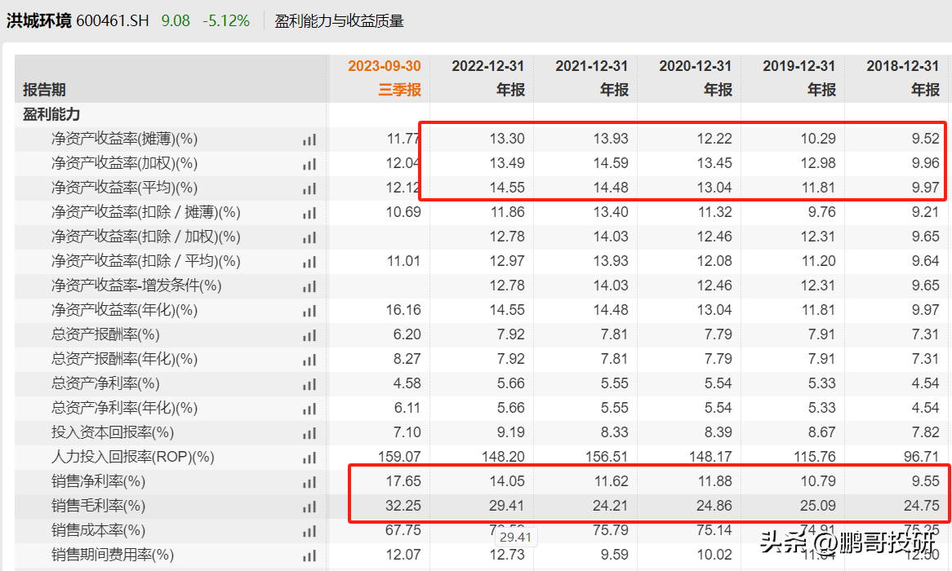952x571 pixels.
Task: Click the 2023-09-30 人力投入回报率 value 159.07
Action: coord(399,457)
